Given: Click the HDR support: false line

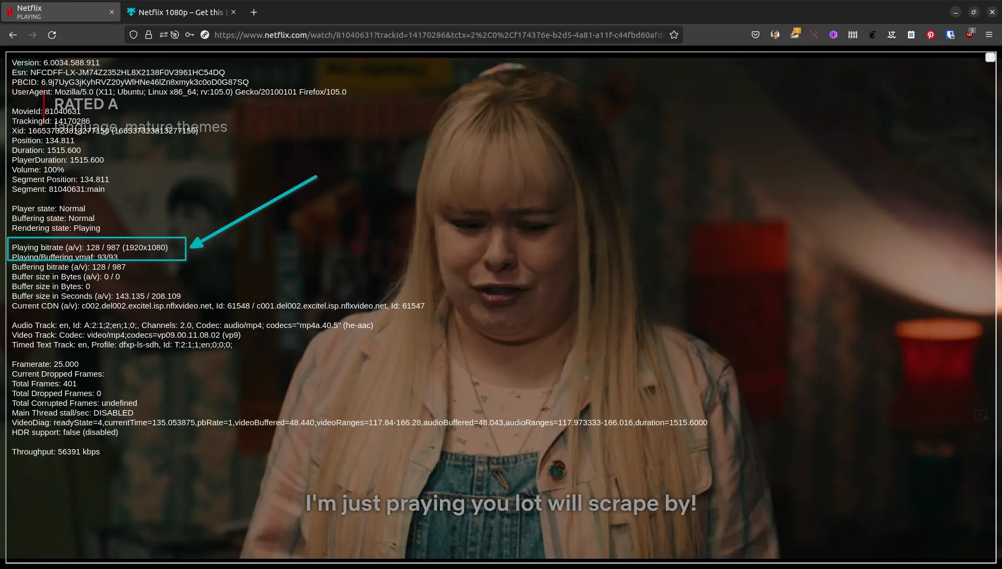Looking at the screenshot, I should 65,432.
